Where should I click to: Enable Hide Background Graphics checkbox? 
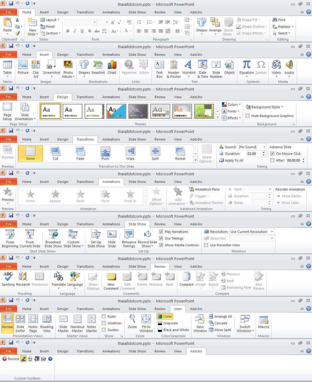click(x=248, y=116)
